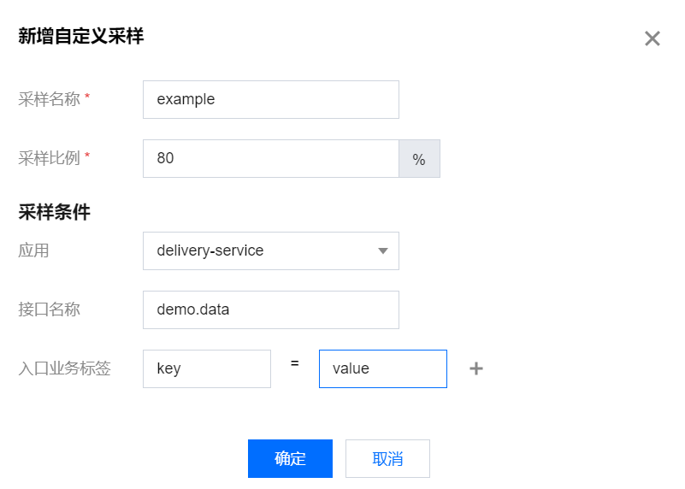The image size is (685, 489).
Task: Click the % unit suffix box
Action: 419,159
